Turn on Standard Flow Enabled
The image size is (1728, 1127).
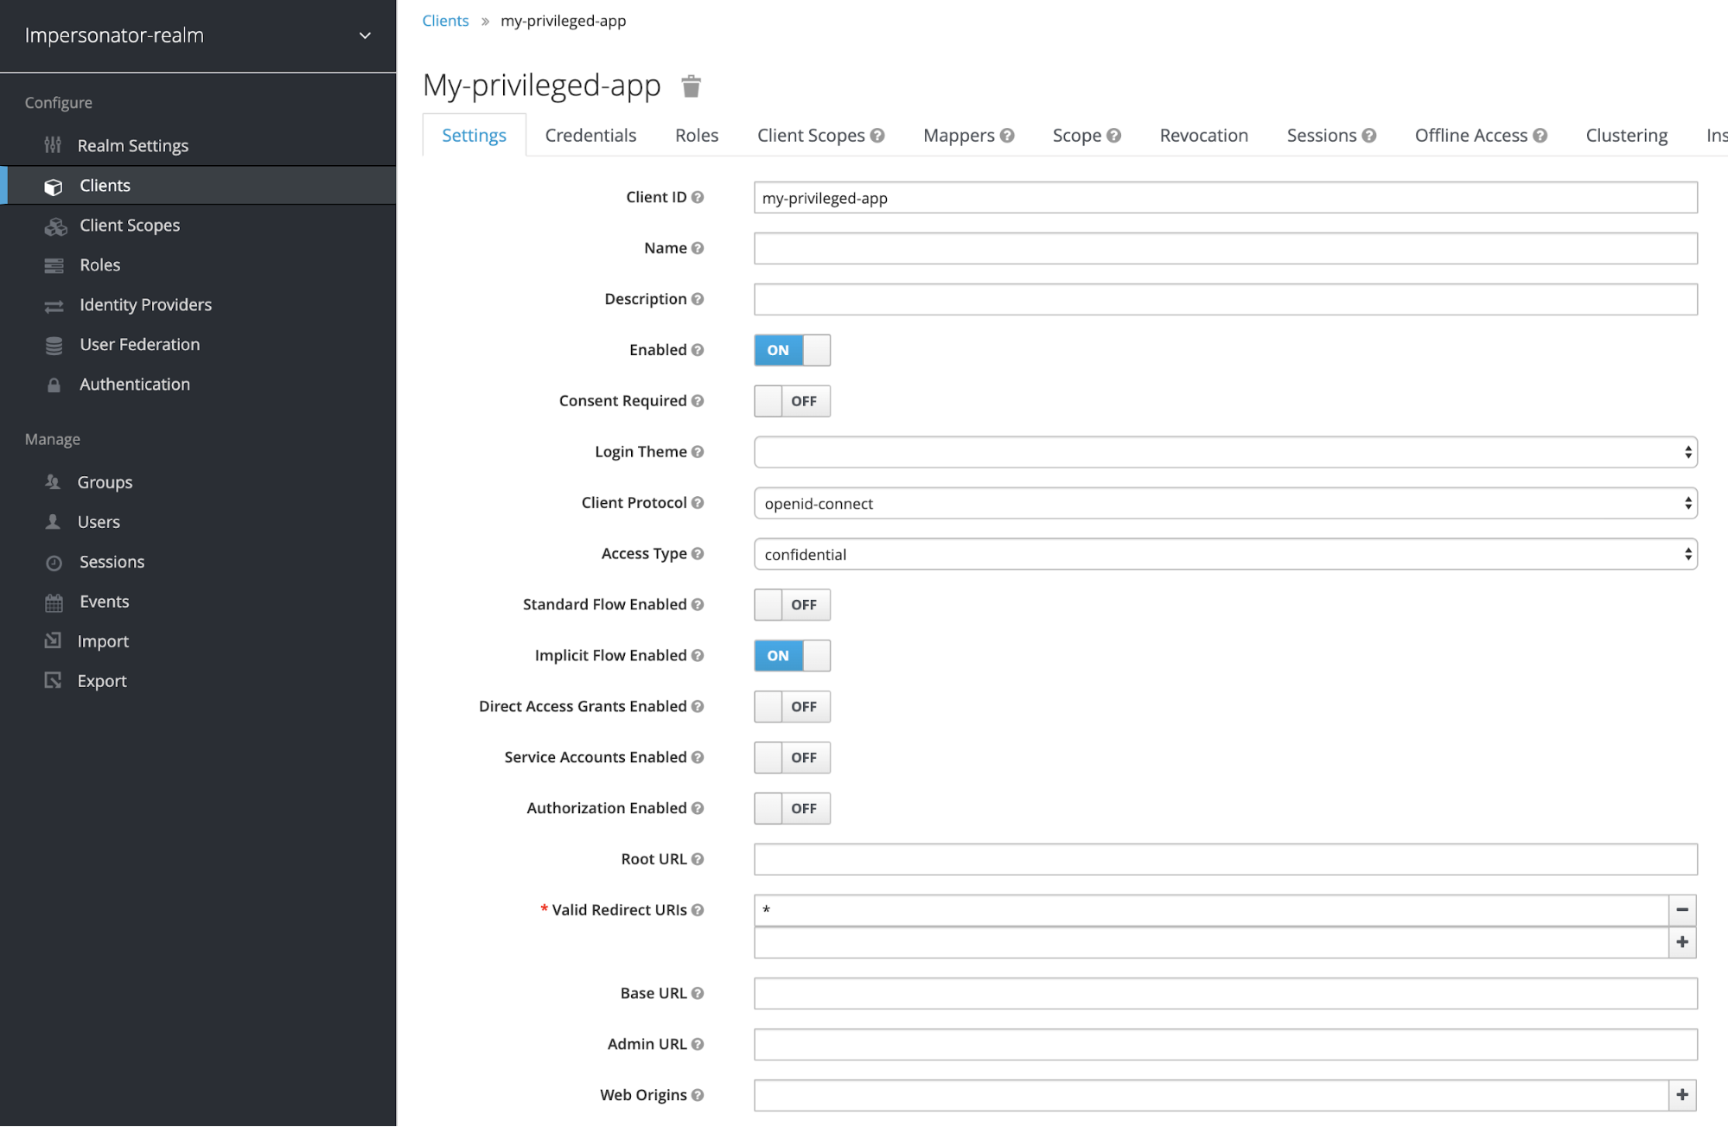click(x=791, y=604)
